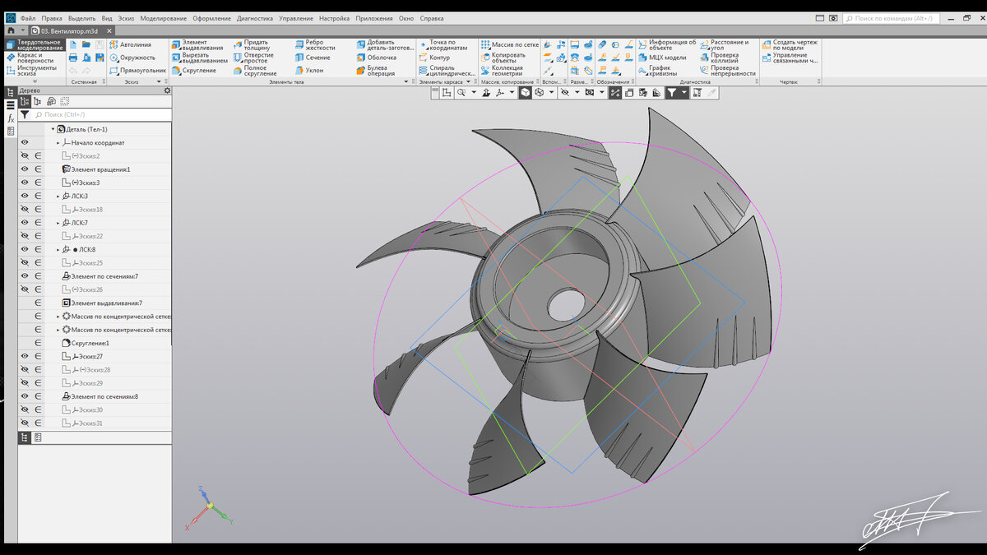Select the Окружность circle tool

click(132, 58)
